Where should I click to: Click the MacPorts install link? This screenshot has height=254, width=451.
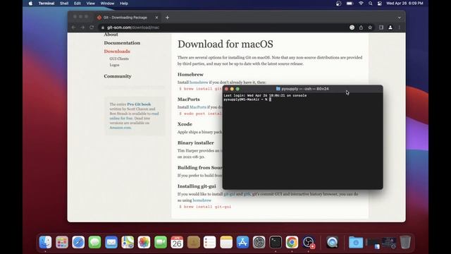coord(198,107)
